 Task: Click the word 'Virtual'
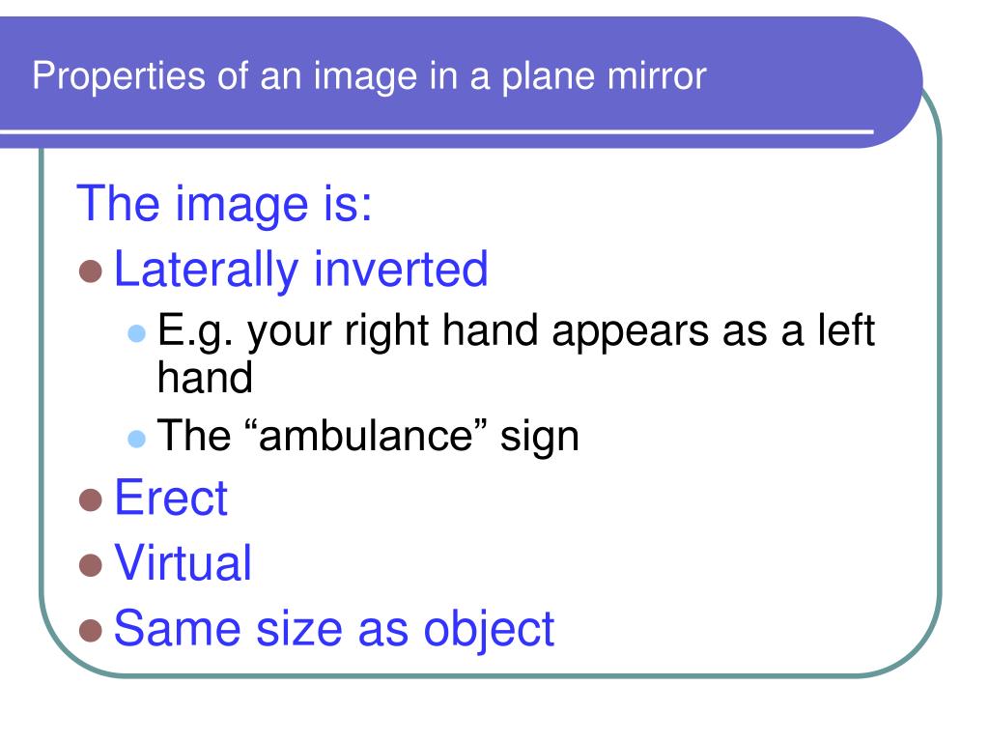coord(183,563)
